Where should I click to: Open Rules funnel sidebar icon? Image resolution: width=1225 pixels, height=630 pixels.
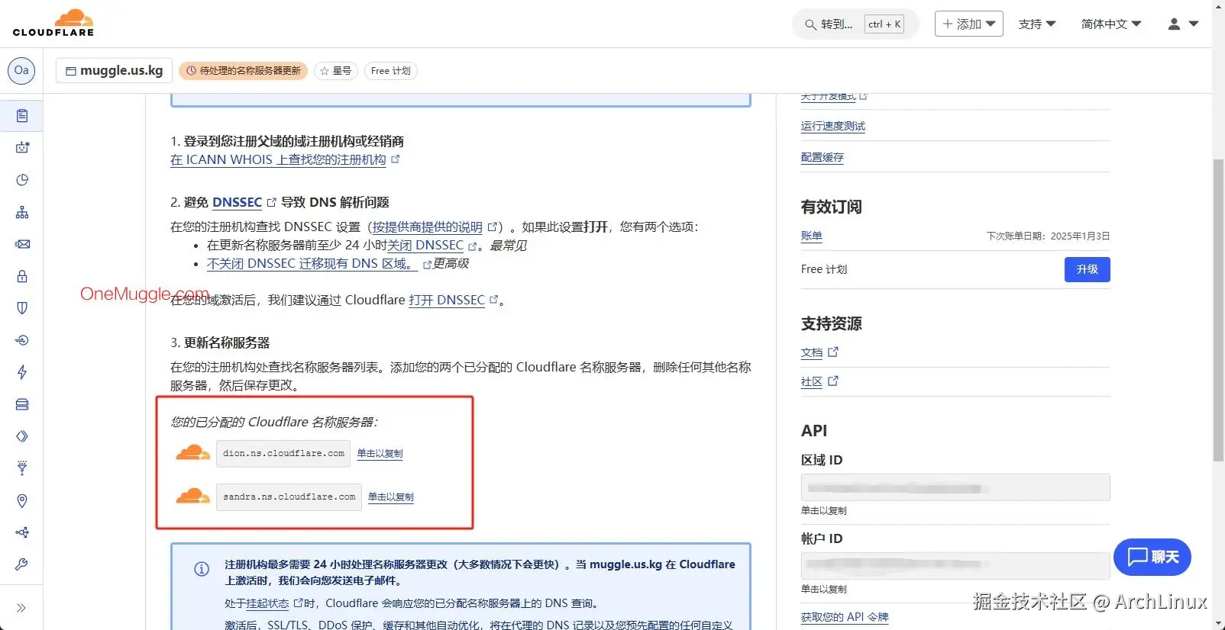coord(22,468)
